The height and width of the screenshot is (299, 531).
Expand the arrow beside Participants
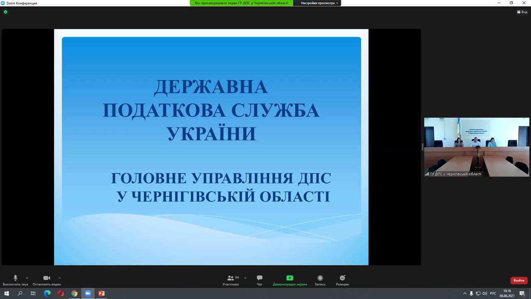(245, 278)
